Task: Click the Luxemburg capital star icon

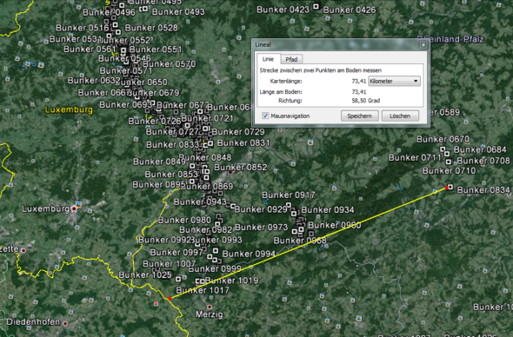Action: (x=74, y=208)
